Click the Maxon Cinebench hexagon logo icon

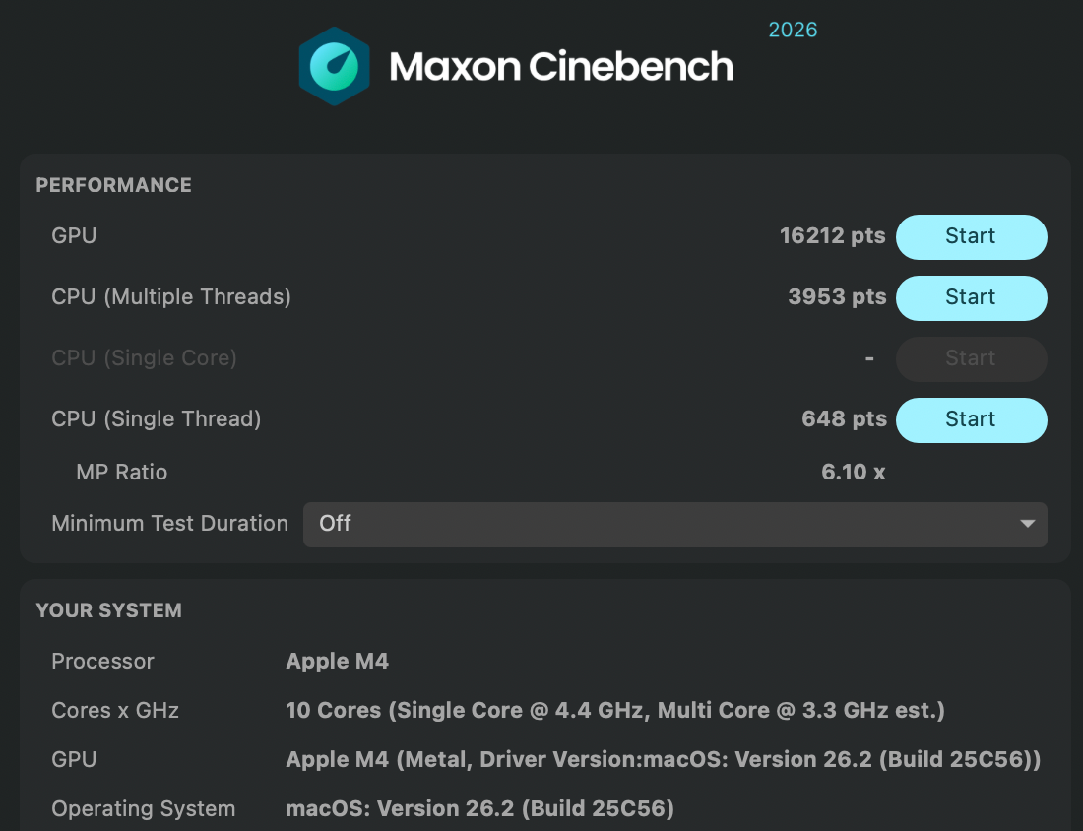[334, 66]
